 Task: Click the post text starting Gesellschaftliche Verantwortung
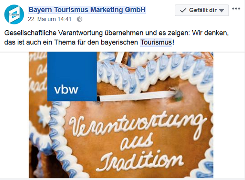pyautogui.click(x=116, y=38)
